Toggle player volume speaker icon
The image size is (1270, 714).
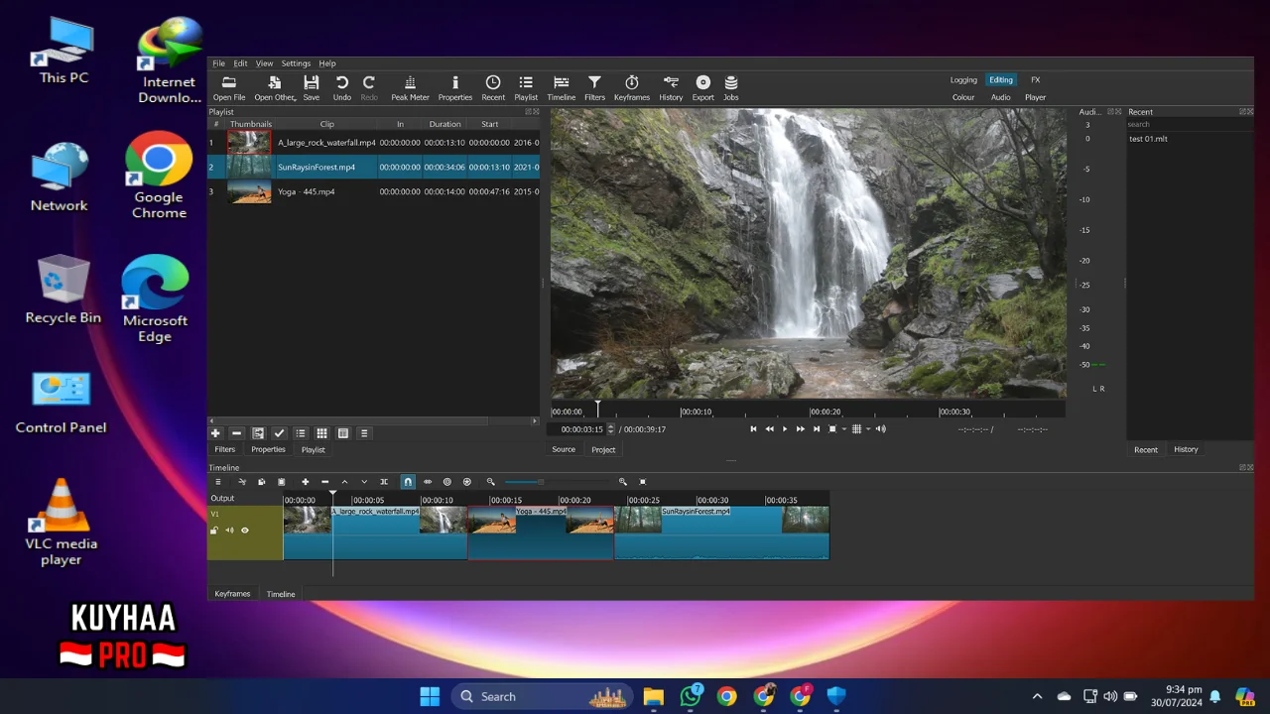(881, 429)
